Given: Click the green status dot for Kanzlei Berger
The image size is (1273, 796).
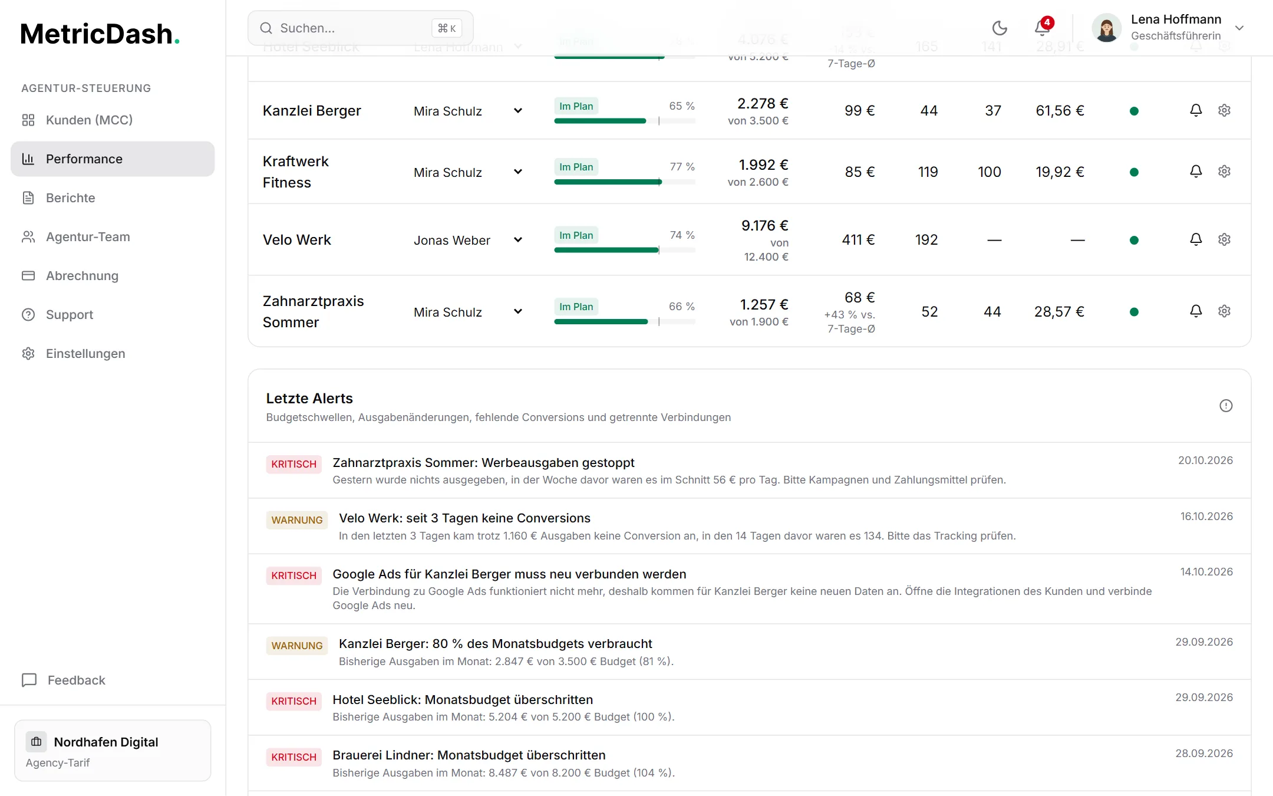Looking at the screenshot, I should (x=1134, y=111).
